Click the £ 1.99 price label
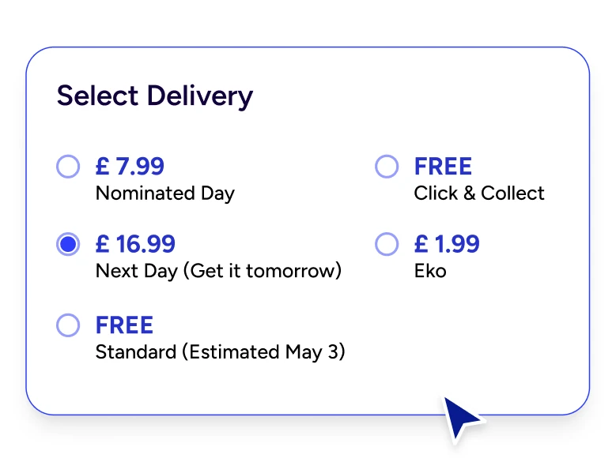 [x=447, y=244]
